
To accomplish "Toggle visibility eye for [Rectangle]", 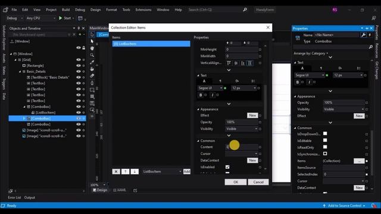I will [79, 65].
